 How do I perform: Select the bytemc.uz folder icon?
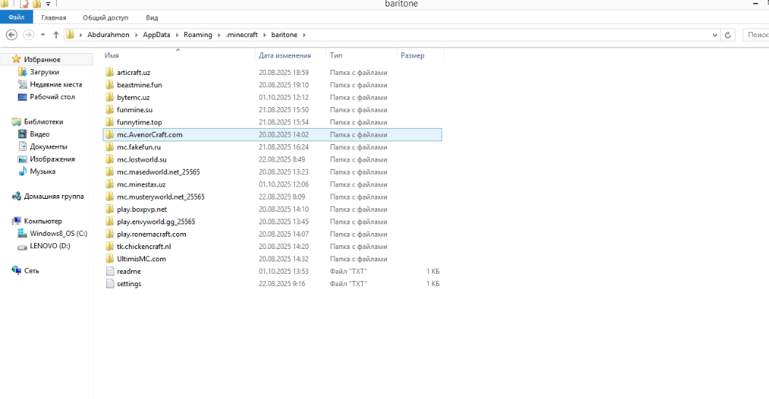[110, 97]
